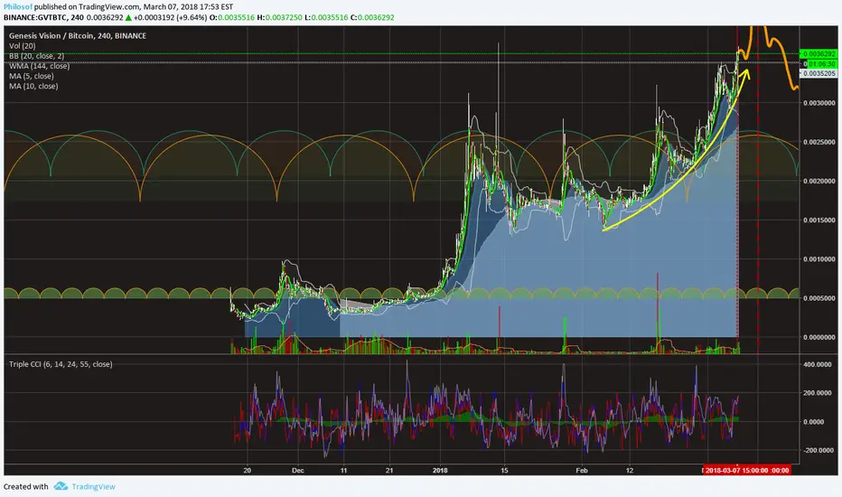Click the 0.0030000 price axis label
Screen dimensions: 842x497
point(819,103)
